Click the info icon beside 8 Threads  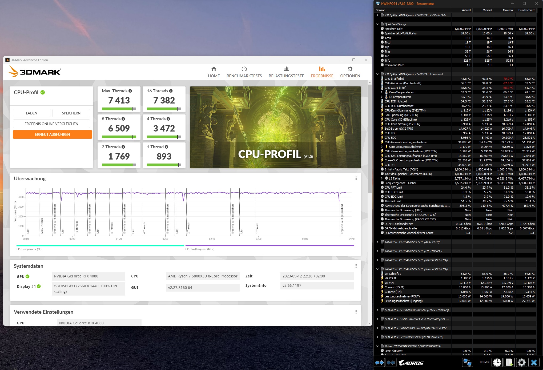coord(123,119)
